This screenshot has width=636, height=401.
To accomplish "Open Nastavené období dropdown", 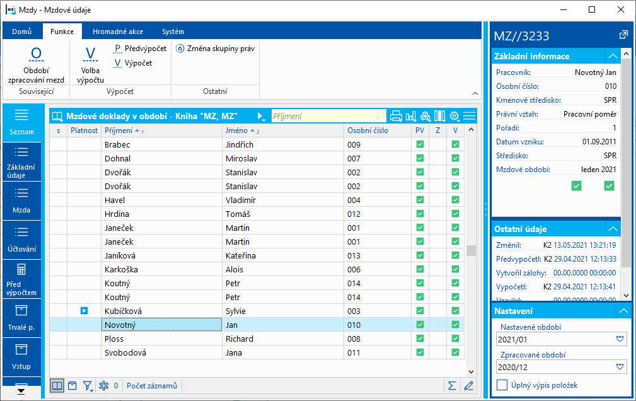I will click(x=620, y=339).
